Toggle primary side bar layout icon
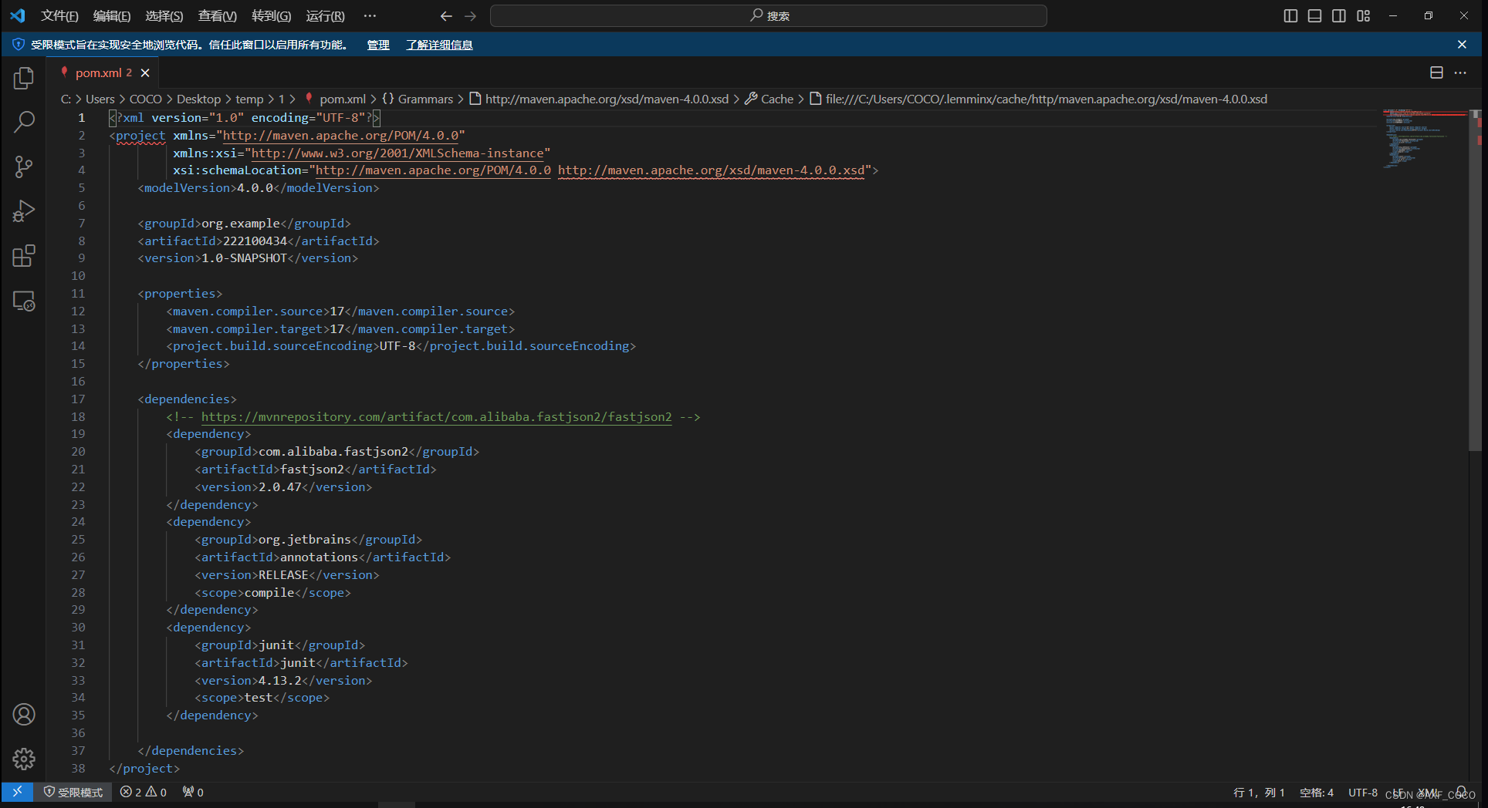 click(x=1290, y=15)
